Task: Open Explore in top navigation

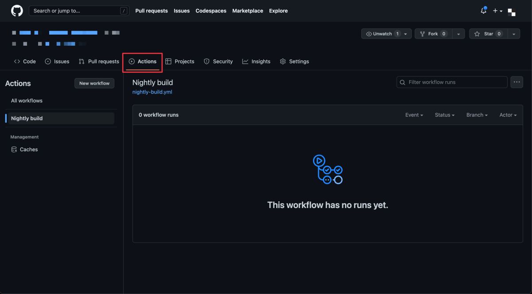Action: click(x=278, y=11)
